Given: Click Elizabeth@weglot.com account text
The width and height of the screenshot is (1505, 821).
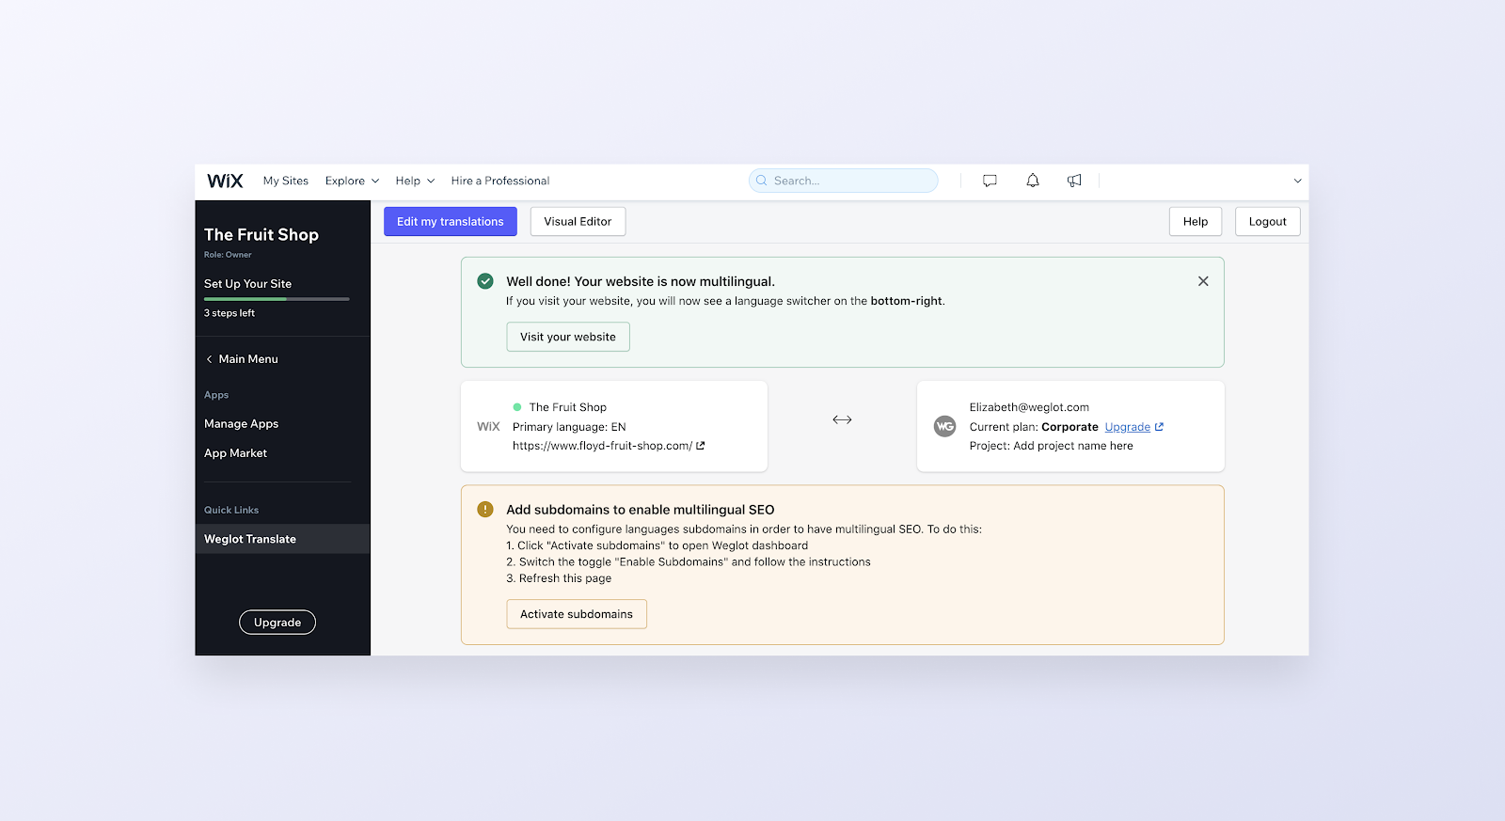Looking at the screenshot, I should pos(1029,407).
